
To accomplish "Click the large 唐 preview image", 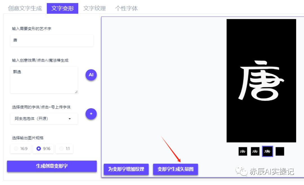I will (261, 81).
